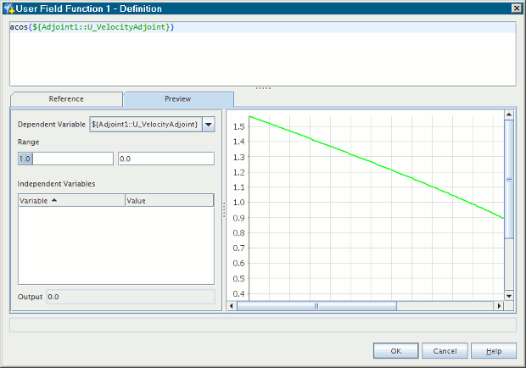Click the plot's vertical scrollbar thumb
The width and height of the screenshot is (526, 368).
pyautogui.click(x=509, y=180)
